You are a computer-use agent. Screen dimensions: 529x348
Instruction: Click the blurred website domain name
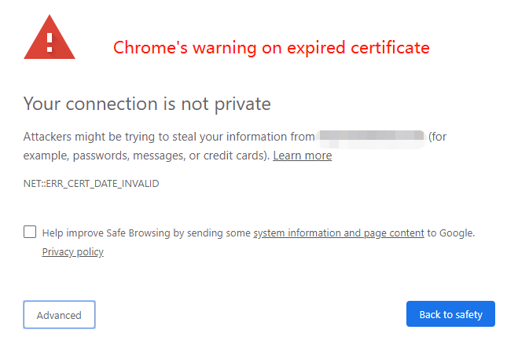(370, 136)
